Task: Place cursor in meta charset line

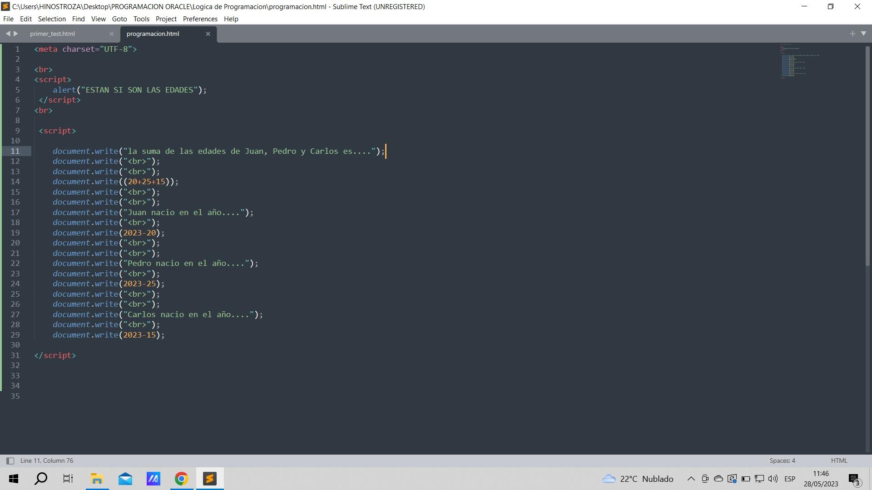Action: click(x=85, y=49)
